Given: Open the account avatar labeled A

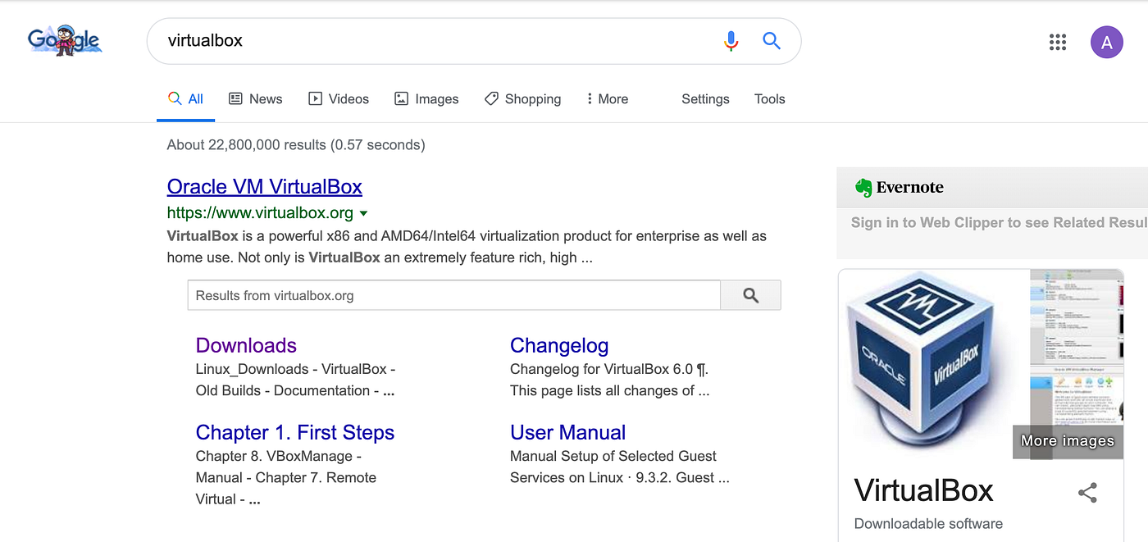Looking at the screenshot, I should tap(1106, 42).
